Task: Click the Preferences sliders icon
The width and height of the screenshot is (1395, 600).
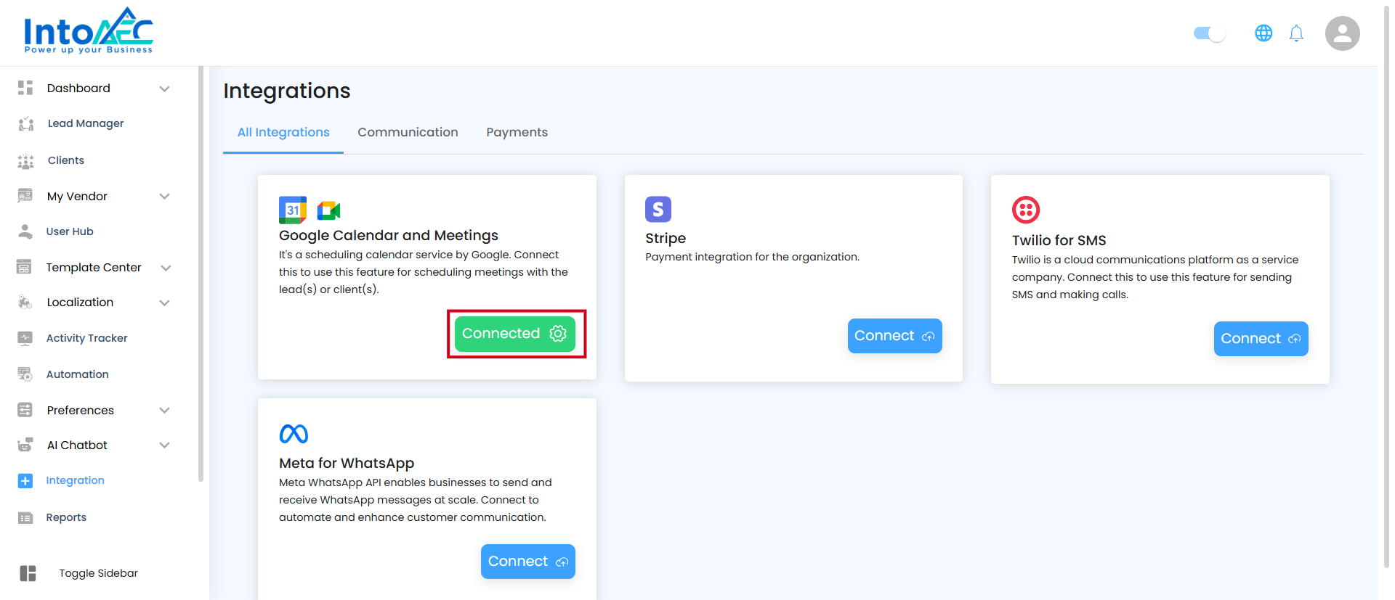Action: click(25, 410)
